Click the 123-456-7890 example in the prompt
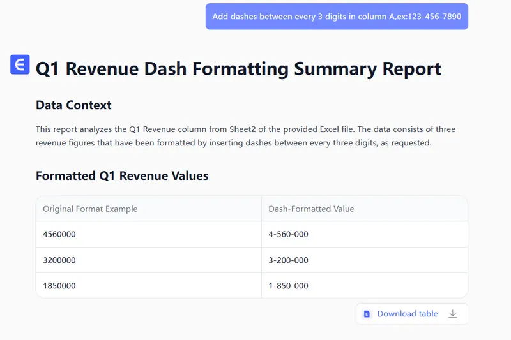Viewport: 511px width, 340px height. 434,17
